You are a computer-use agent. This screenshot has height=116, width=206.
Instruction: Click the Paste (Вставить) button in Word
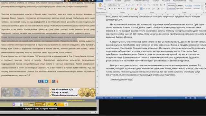(x=100, y=6)
